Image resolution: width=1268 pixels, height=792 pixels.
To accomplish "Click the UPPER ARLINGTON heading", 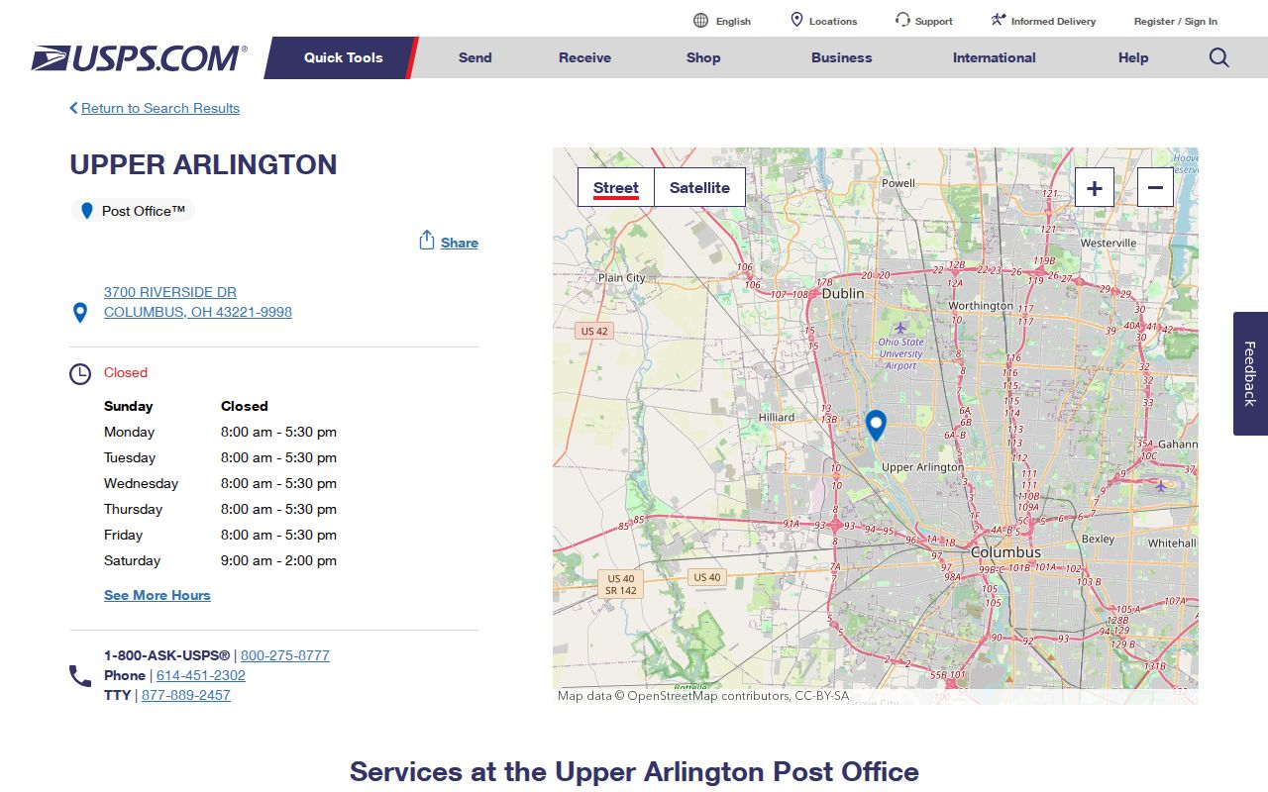I will [x=203, y=164].
